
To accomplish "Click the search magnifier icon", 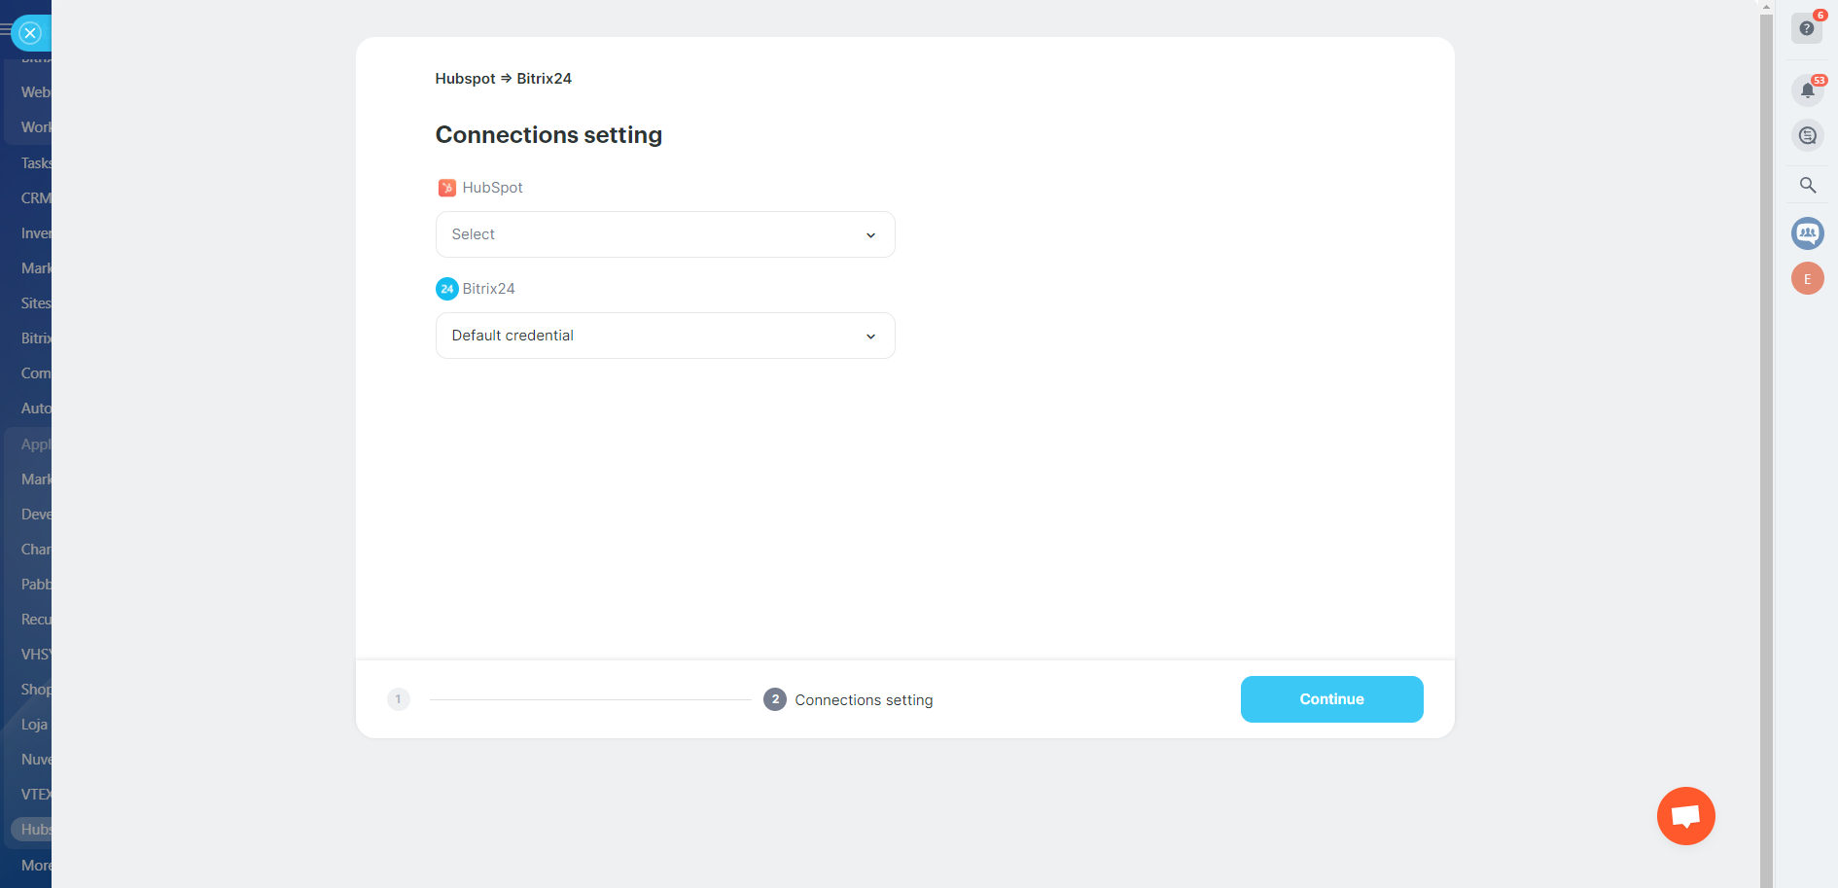I will pos(1807,185).
